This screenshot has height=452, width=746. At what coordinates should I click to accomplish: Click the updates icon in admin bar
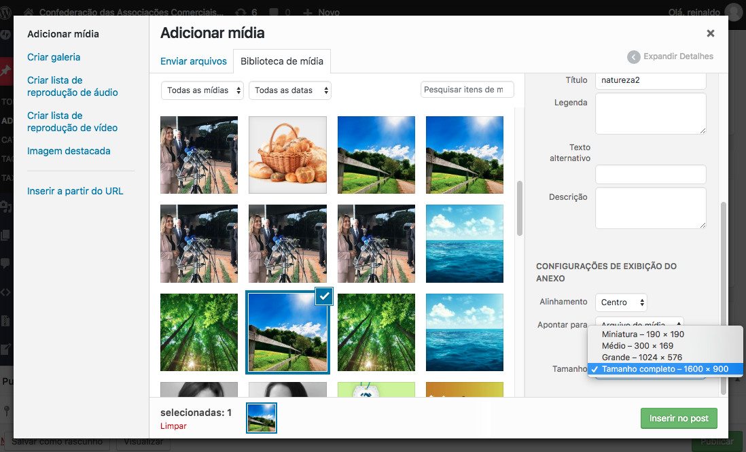(241, 12)
